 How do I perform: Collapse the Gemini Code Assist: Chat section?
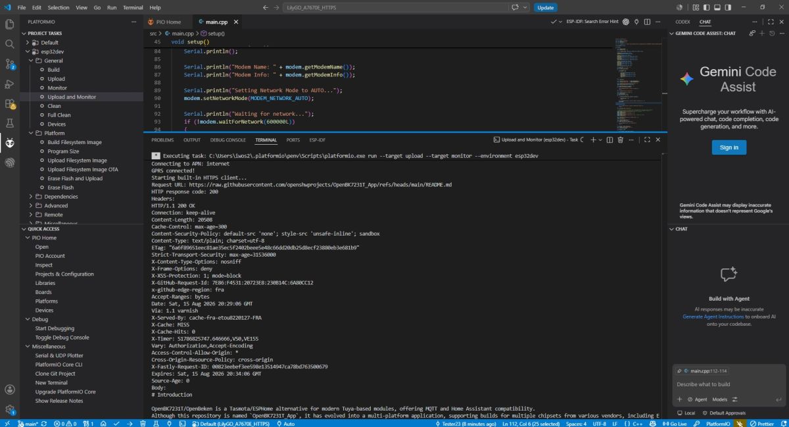[705, 33]
